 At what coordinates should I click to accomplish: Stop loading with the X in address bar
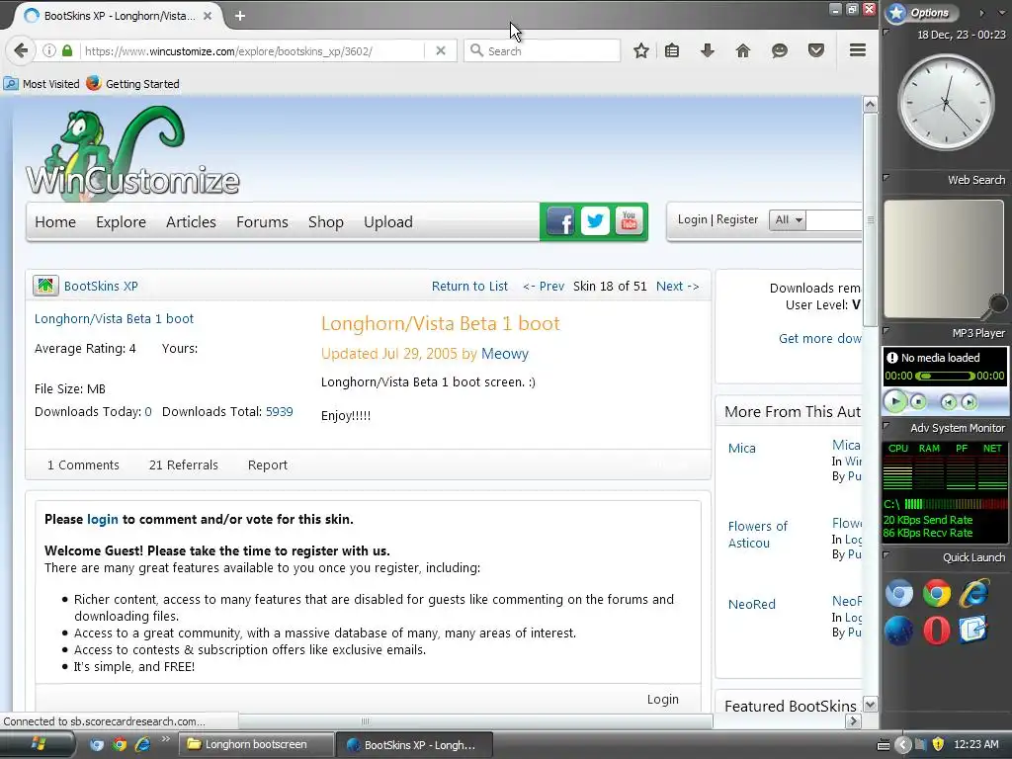tap(440, 50)
